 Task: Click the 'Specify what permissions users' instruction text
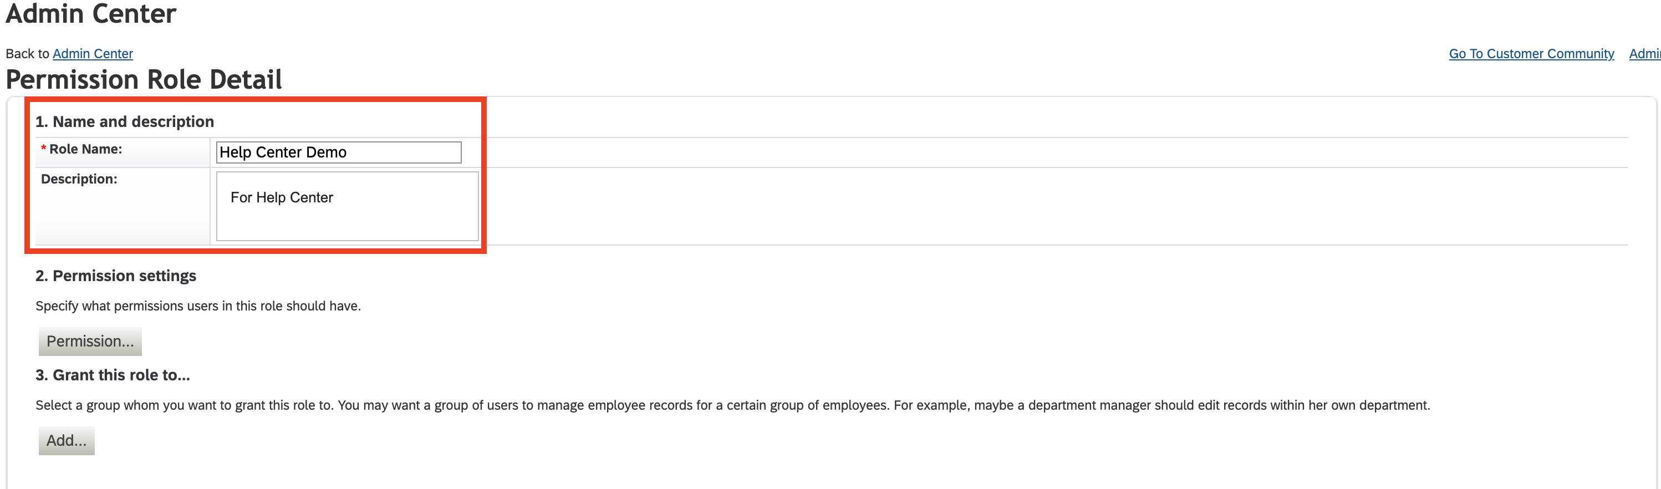tap(198, 306)
